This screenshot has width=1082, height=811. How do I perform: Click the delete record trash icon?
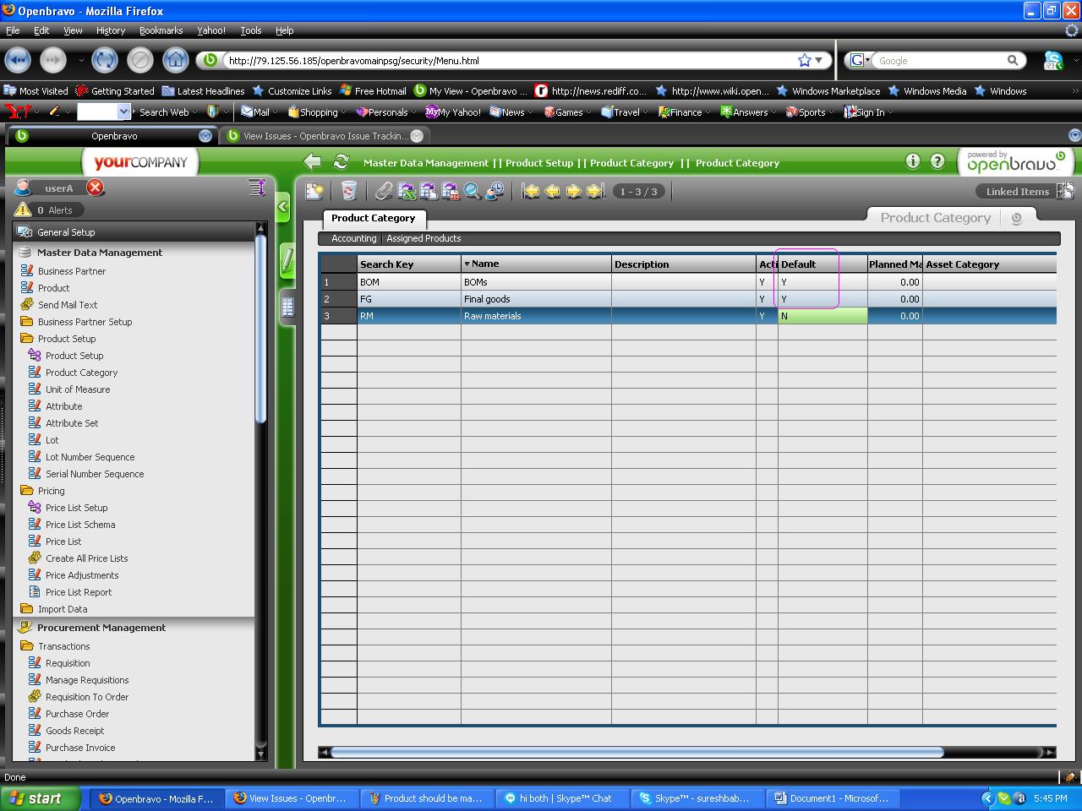[x=349, y=192]
